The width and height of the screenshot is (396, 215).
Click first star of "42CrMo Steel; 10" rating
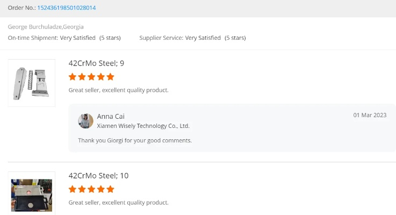[73, 189]
